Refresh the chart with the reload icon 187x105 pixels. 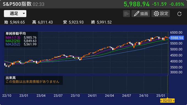(x=179, y=14)
